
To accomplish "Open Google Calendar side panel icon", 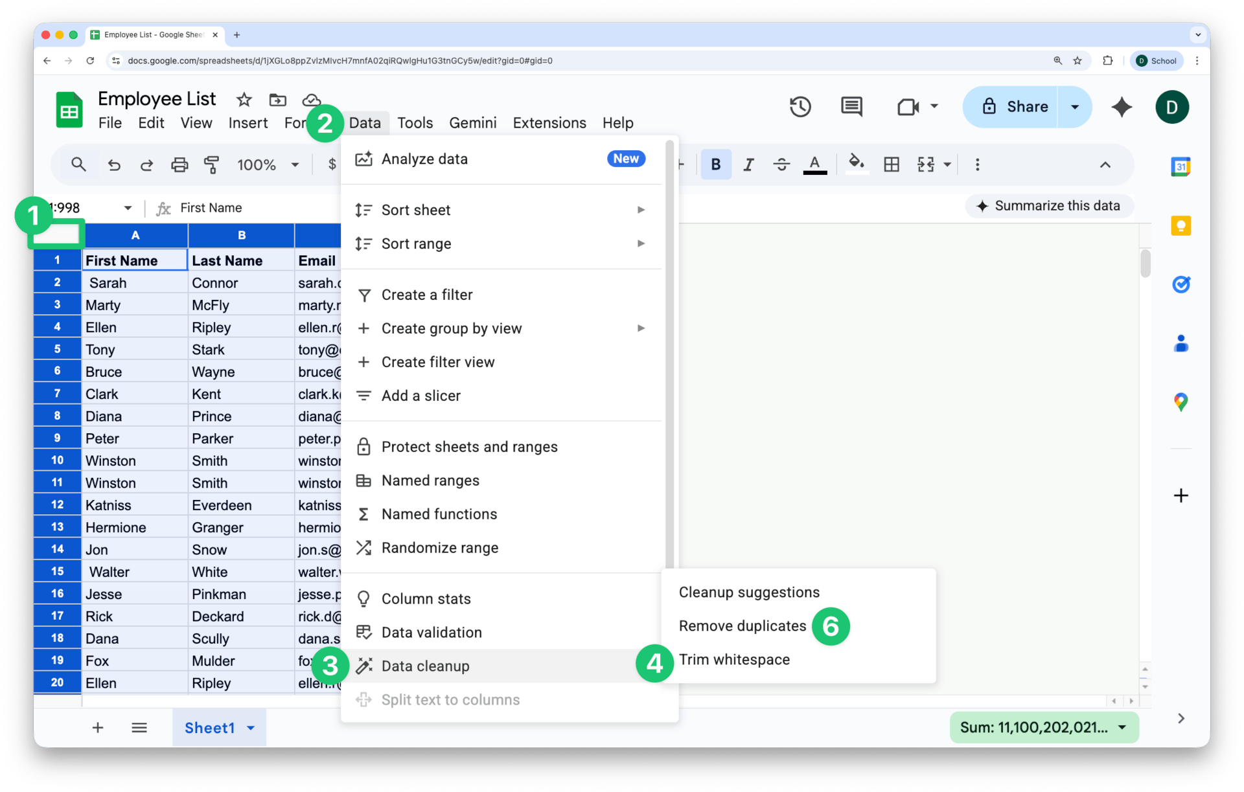I will click(1181, 167).
